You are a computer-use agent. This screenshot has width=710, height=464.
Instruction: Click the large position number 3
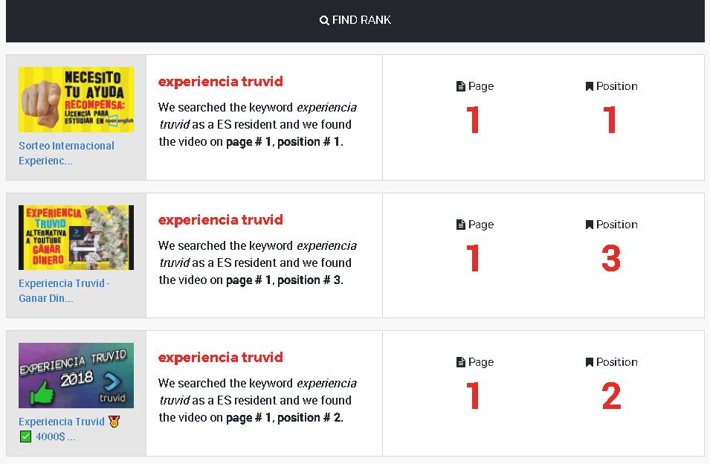(610, 259)
